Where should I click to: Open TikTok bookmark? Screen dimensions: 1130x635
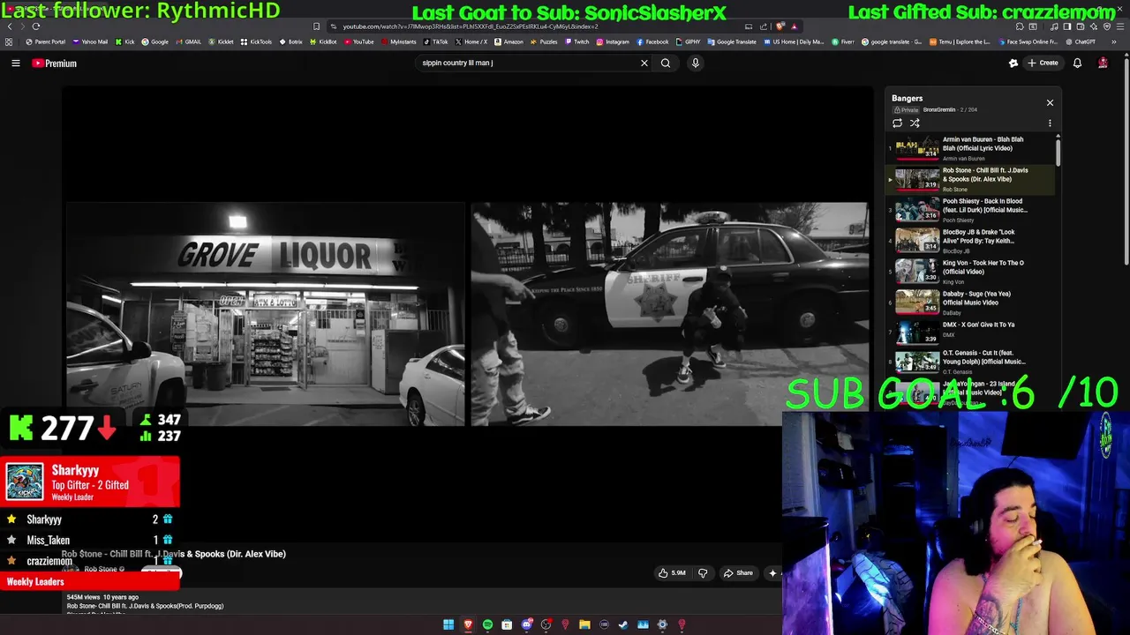point(436,41)
